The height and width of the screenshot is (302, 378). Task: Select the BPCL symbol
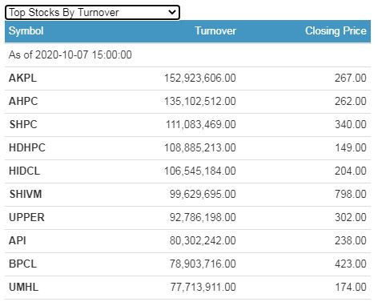coord(22,264)
